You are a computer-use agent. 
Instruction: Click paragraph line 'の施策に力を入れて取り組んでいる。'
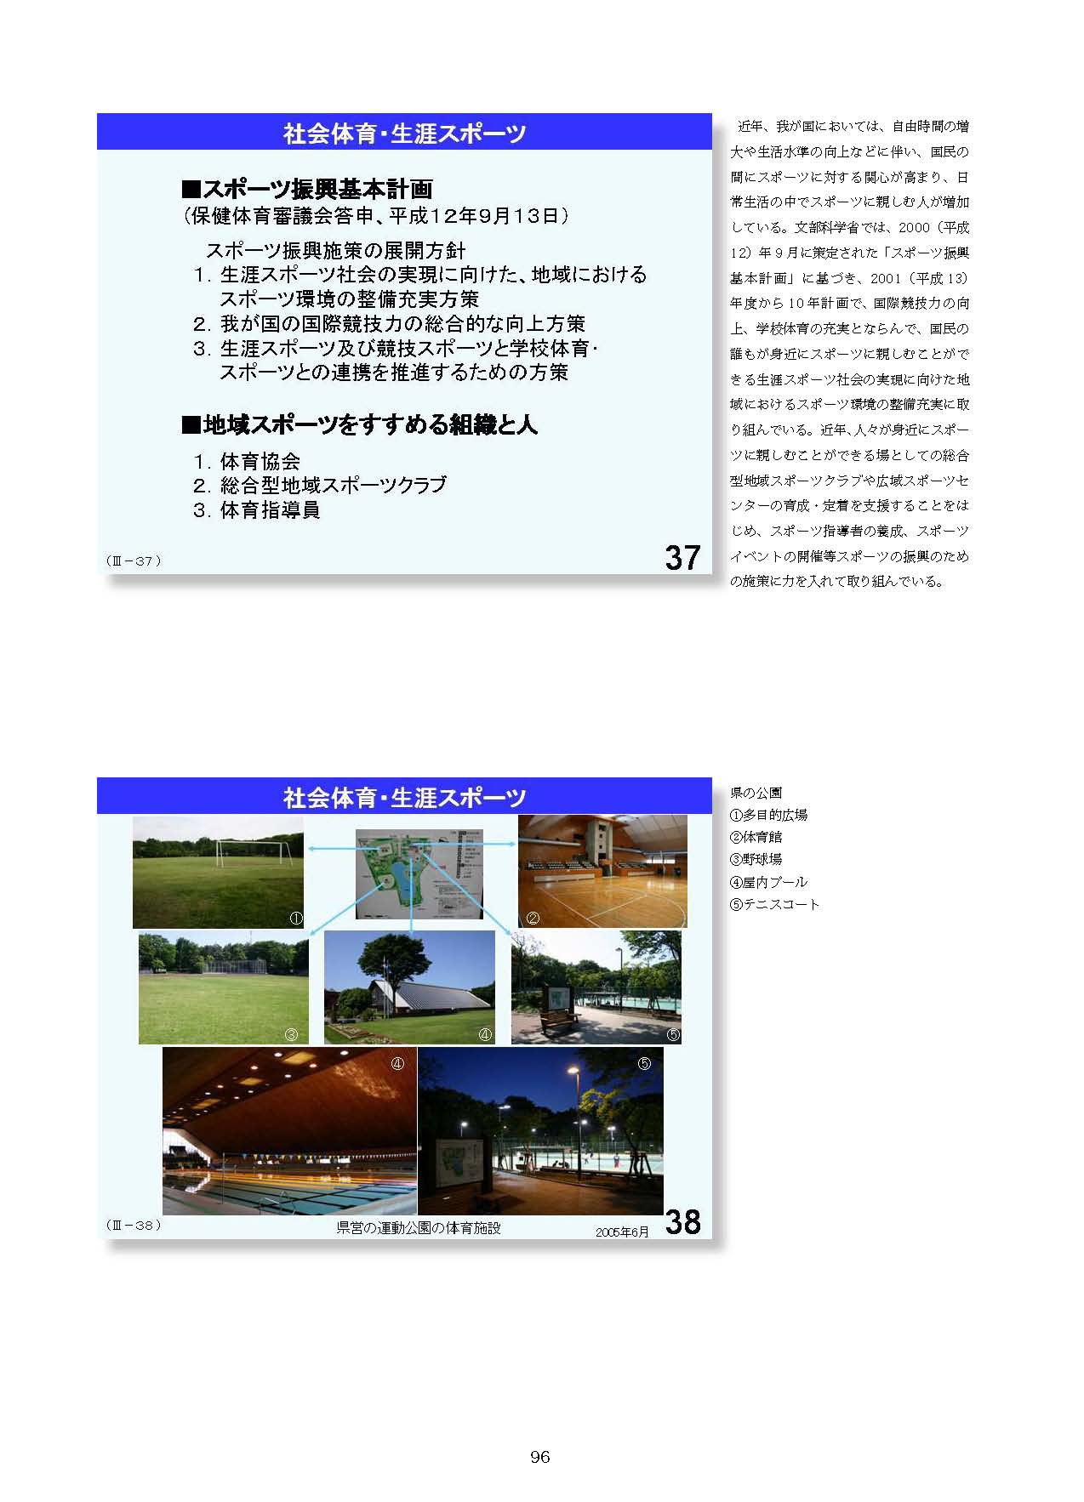(837, 582)
